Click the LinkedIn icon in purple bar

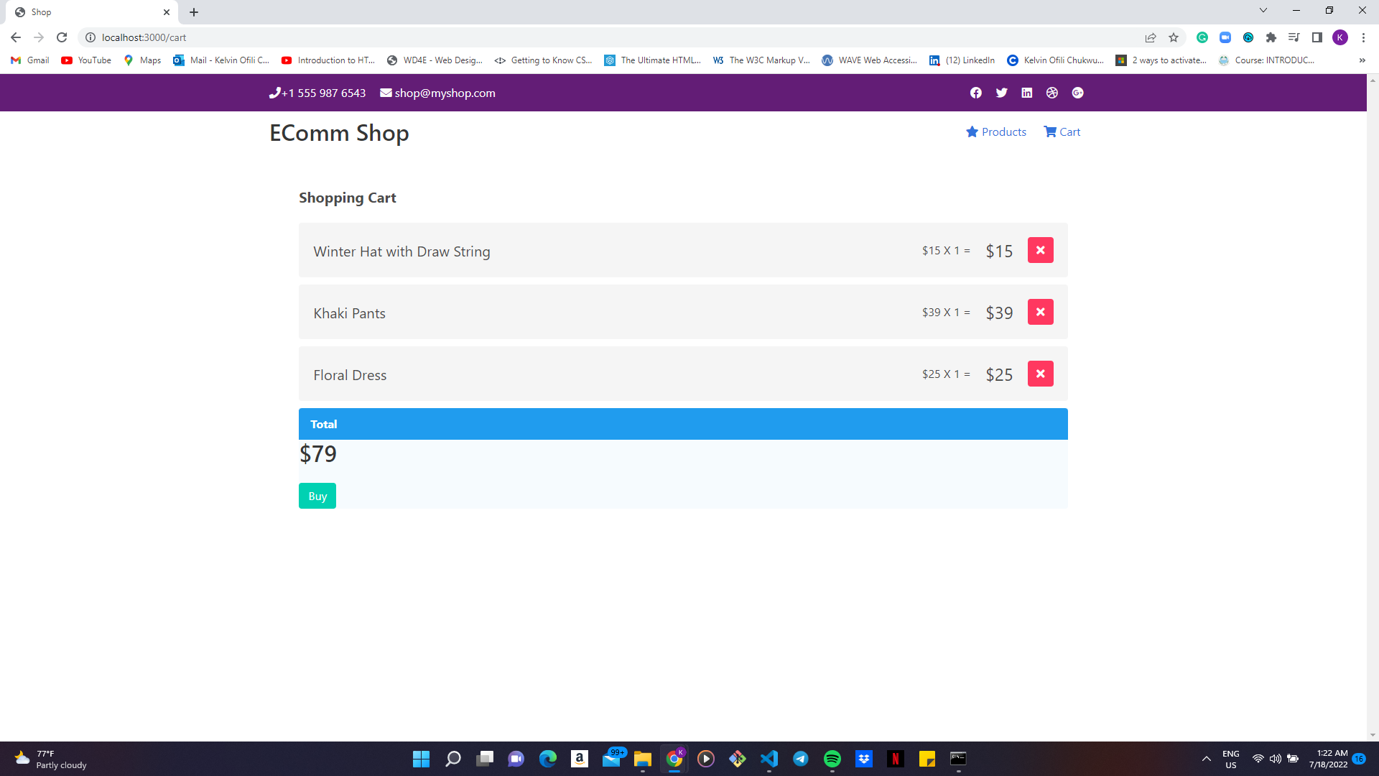click(1026, 93)
